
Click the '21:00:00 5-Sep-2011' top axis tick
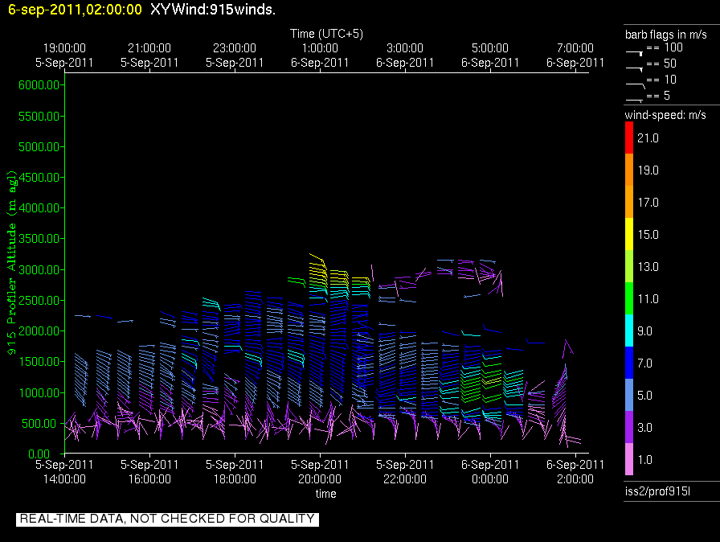click(x=149, y=55)
